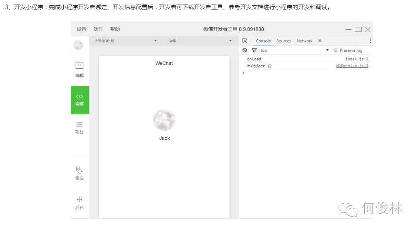
Task: Open the devtools three-dot menu
Action: coord(370,41)
